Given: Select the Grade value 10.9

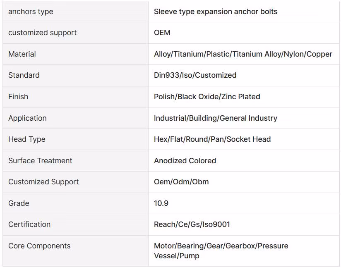Looking at the screenshot, I should tap(161, 203).
